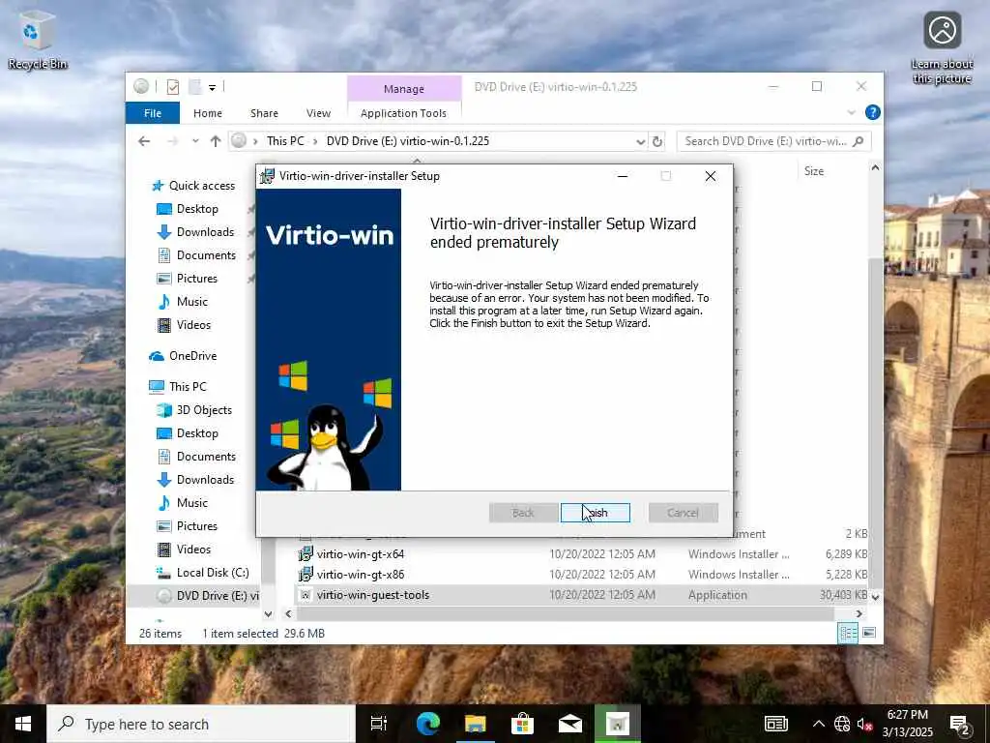This screenshot has height=743, width=990.
Task: Select DVD Drive (E:) in navigation pane
Action: (x=208, y=596)
